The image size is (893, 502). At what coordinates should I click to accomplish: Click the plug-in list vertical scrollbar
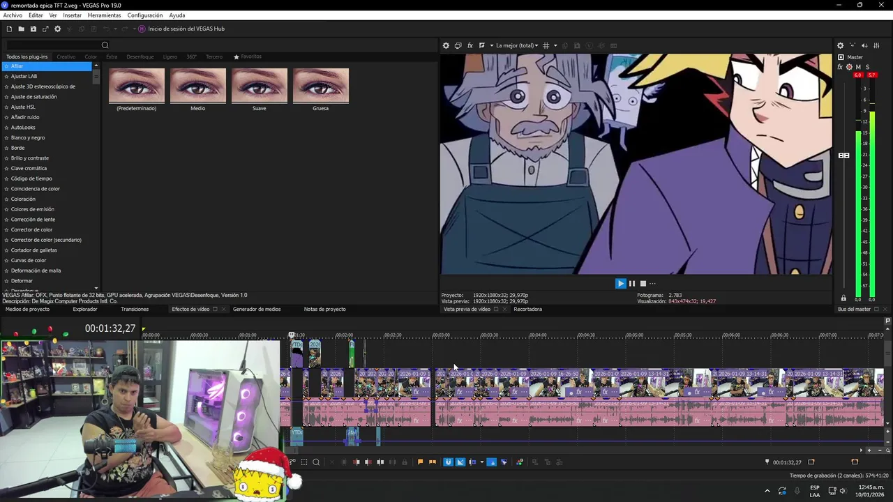pyautogui.click(x=96, y=176)
